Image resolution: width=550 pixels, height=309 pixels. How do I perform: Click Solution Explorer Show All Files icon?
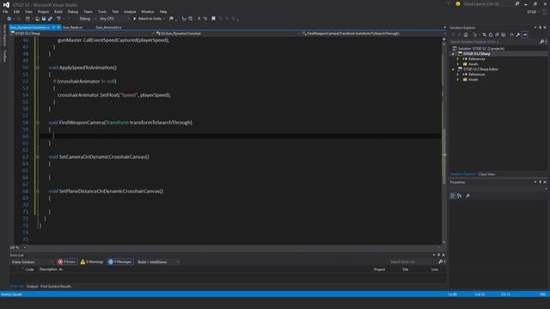[504, 34]
